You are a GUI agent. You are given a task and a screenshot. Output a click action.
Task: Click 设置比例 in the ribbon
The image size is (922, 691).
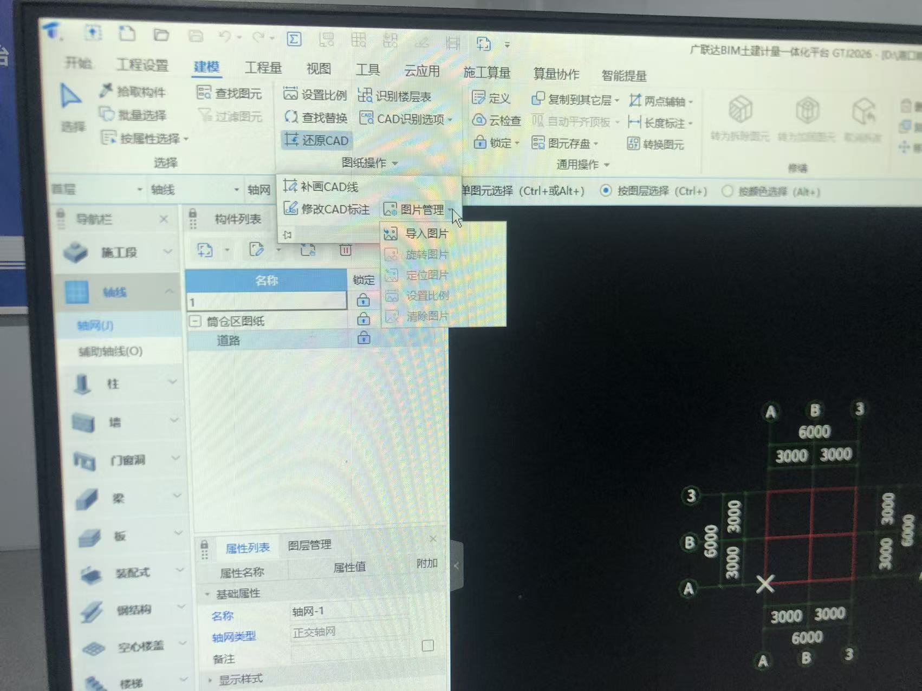pos(315,95)
